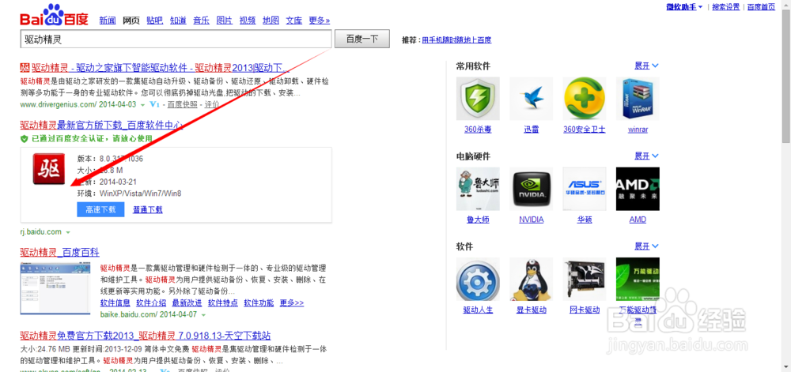Switch to the 视频 tab
The image size is (791, 372).
pos(248,21)
